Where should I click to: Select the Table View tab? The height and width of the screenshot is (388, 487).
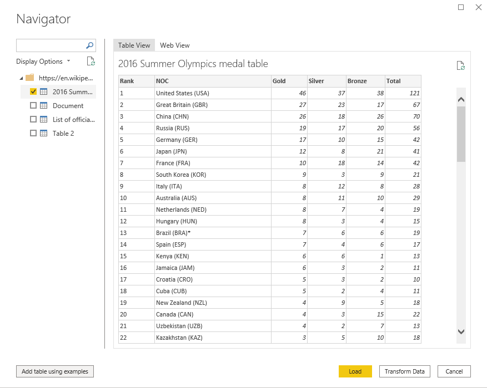pyautogui.click(x=134, y=45)
